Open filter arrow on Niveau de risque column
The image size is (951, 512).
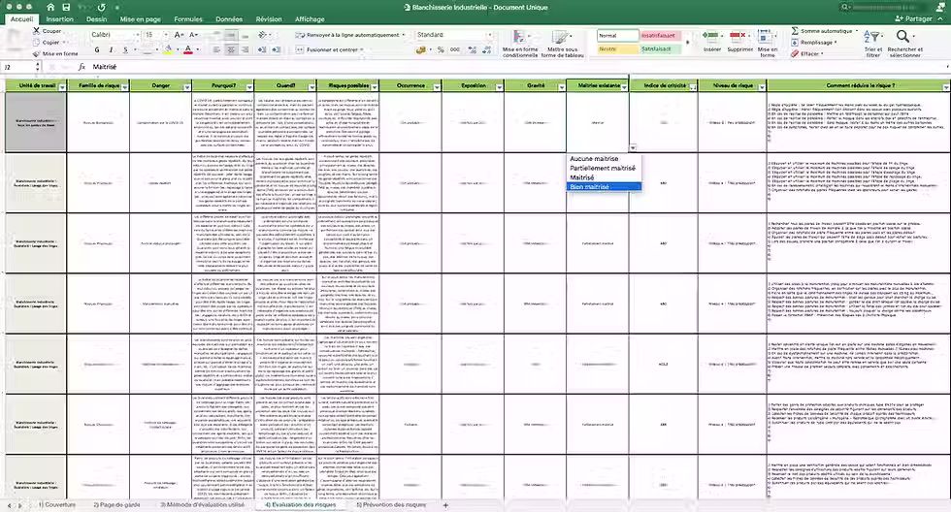click(762, 87)
